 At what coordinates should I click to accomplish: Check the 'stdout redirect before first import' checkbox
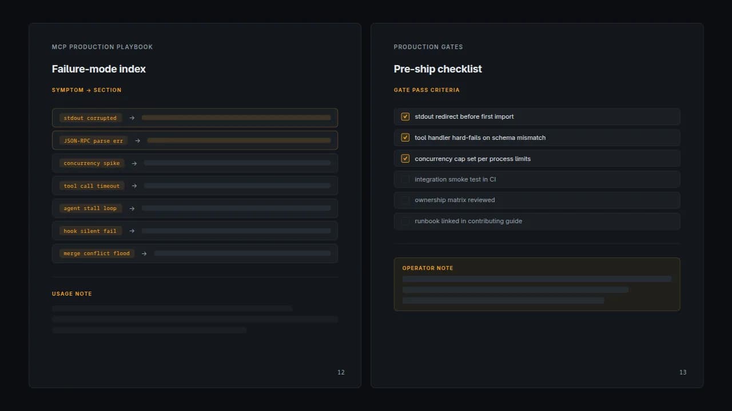coord(405,116)
